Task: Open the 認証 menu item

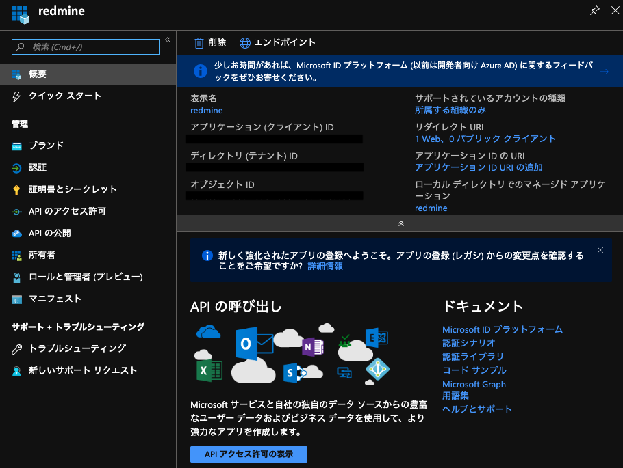Action: click(88, 168)
